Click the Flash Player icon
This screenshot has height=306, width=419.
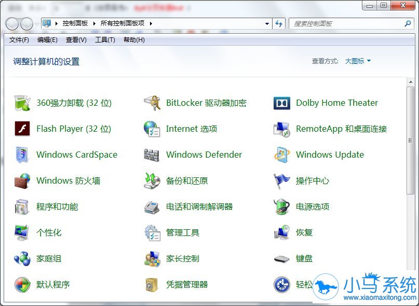tap(22, 129)
